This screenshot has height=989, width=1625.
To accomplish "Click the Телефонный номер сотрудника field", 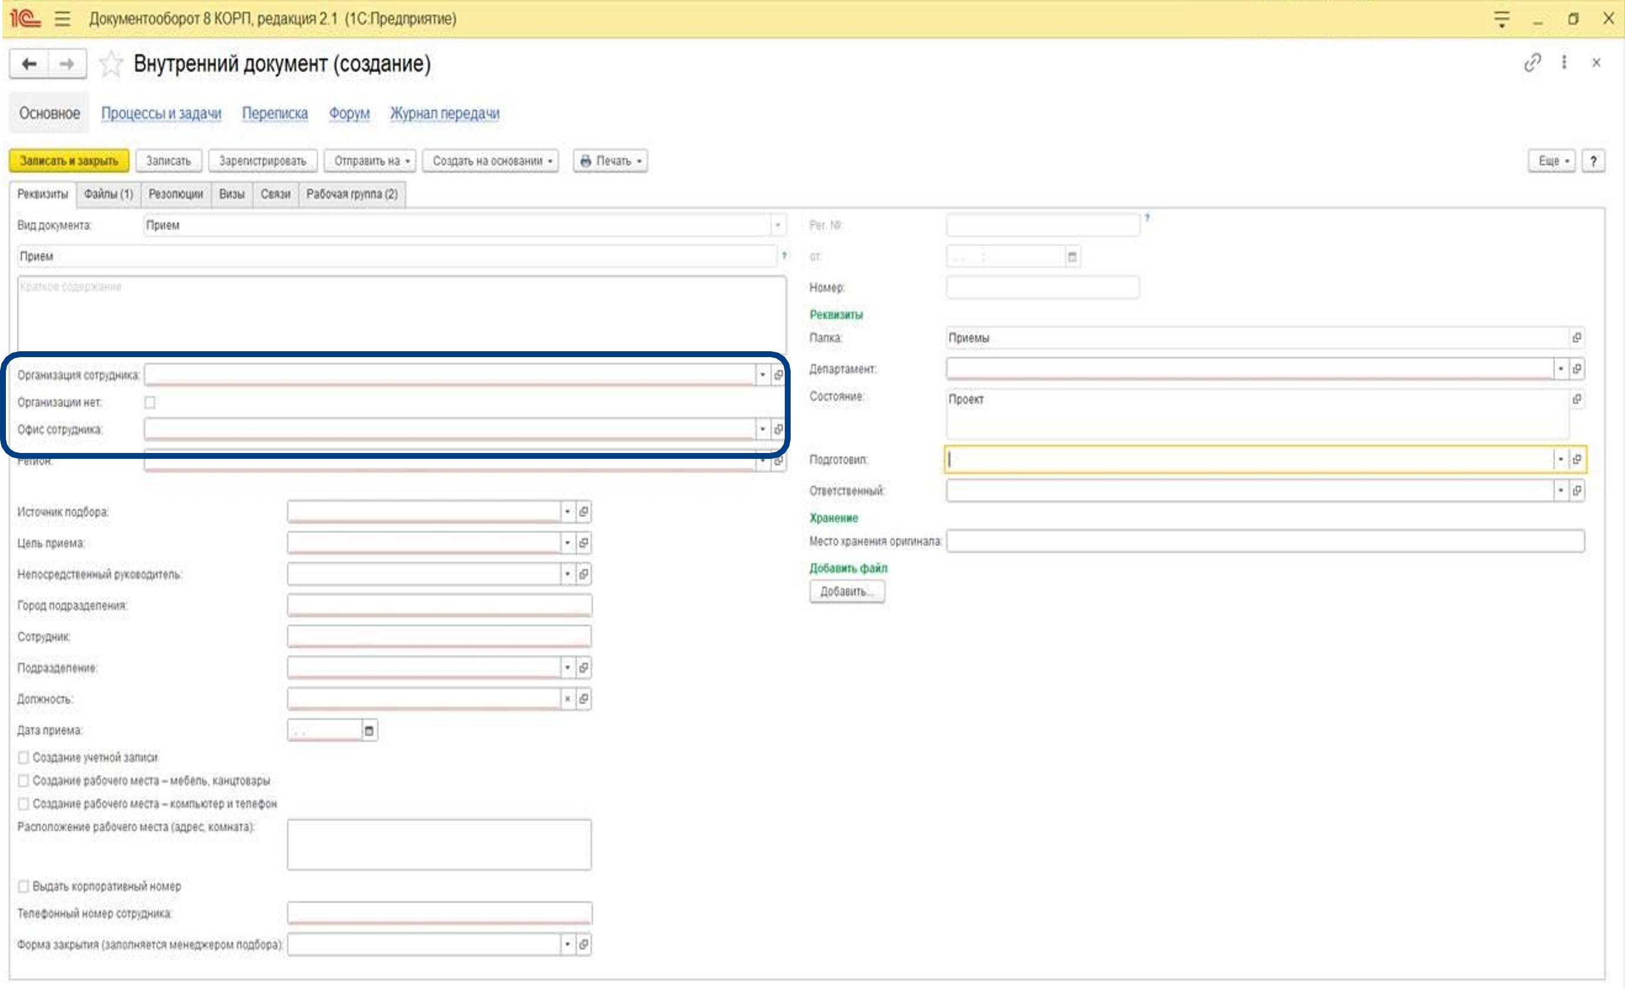I will [439, 913].
